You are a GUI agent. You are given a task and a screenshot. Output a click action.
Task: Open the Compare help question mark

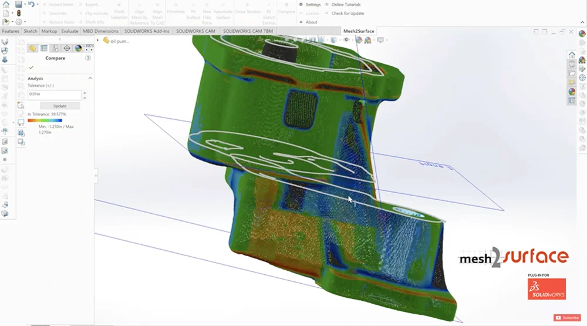[88, 58]
